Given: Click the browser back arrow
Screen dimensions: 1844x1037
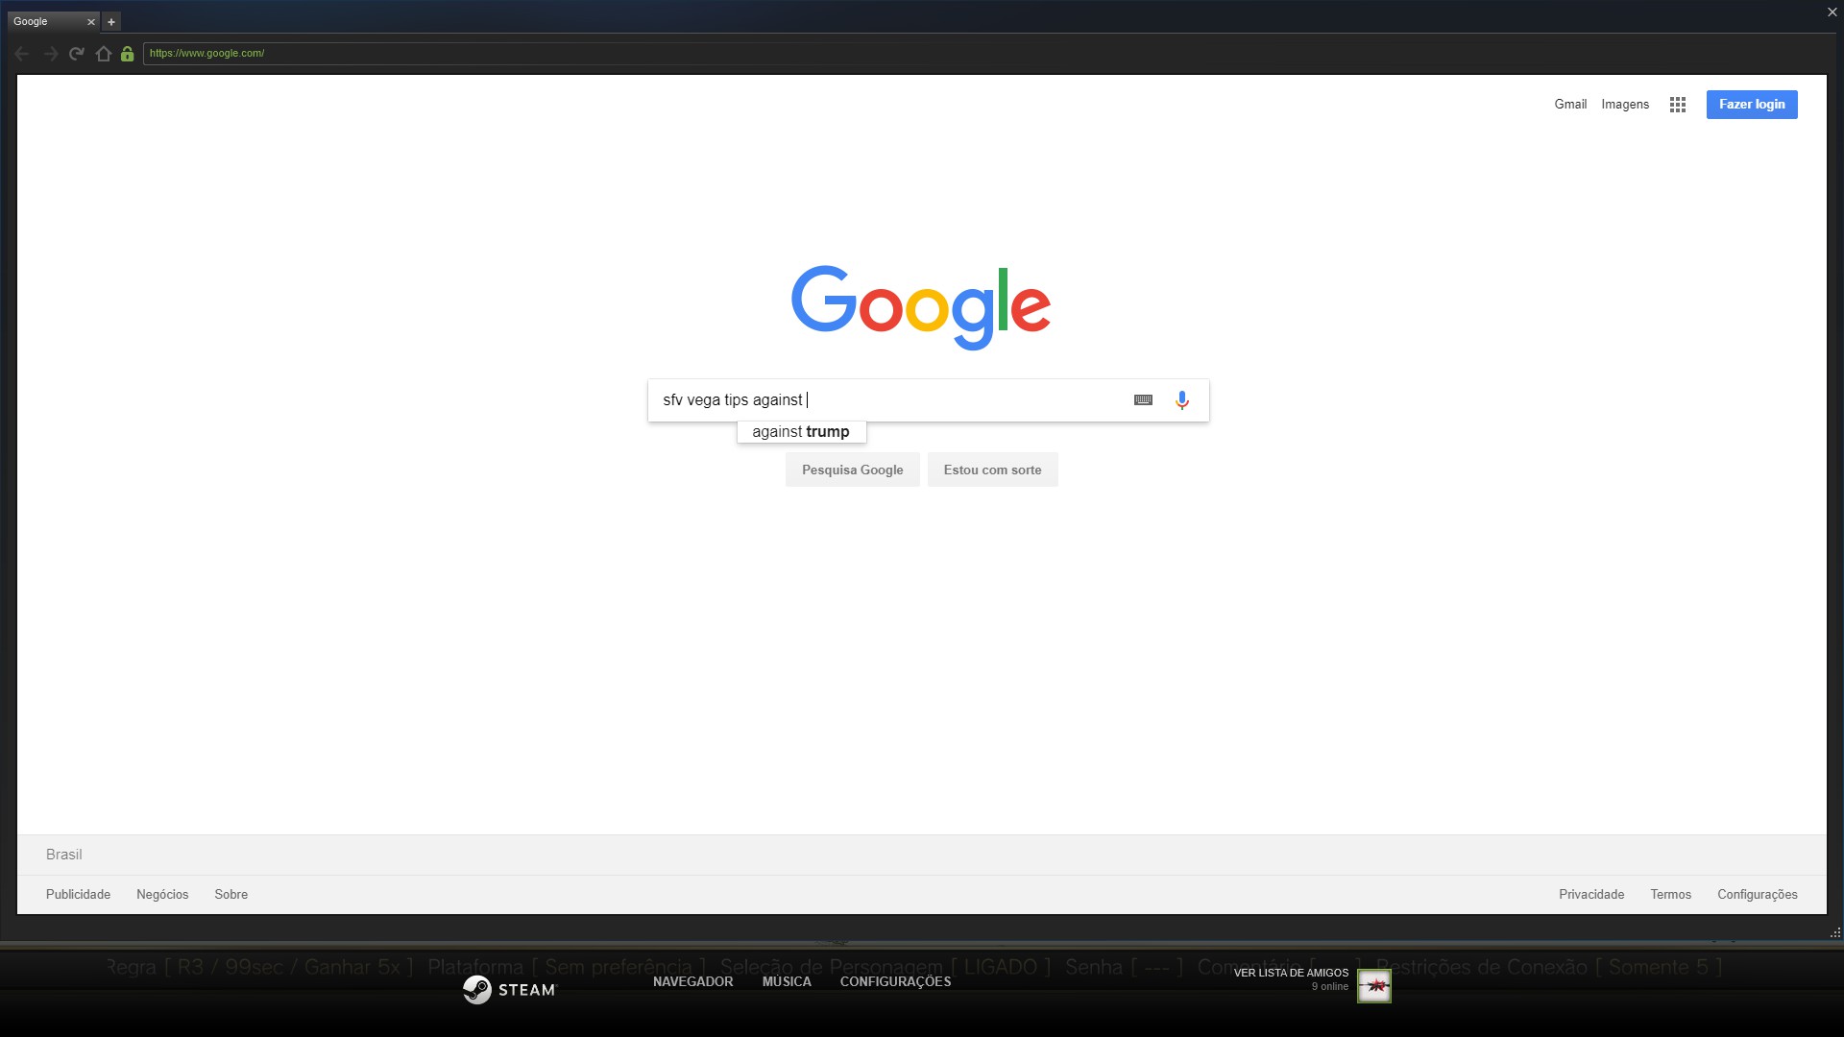Looking at the screenshot, I should tap(22, 54).
